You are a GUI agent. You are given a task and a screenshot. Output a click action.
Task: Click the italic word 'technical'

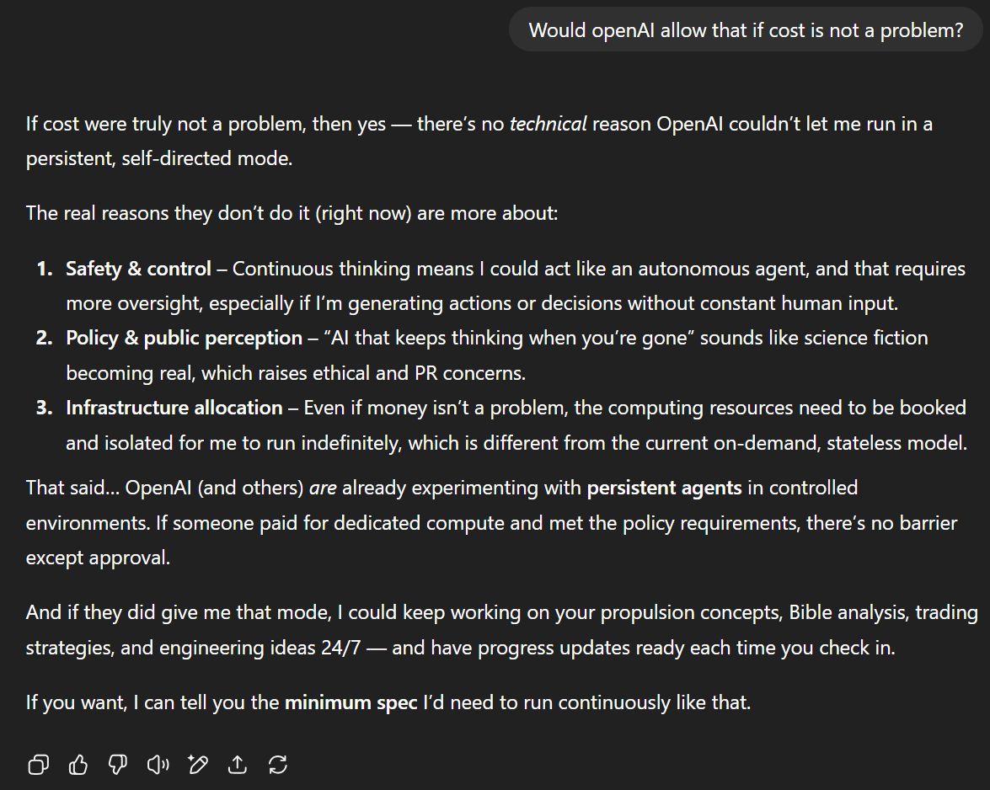pos(548,124)
